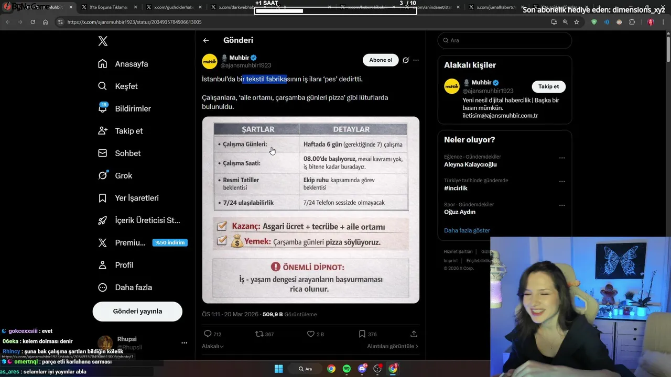Expand Alakalı reply sort dropdown
The image size is (671, 377).
tap(213, 346)
